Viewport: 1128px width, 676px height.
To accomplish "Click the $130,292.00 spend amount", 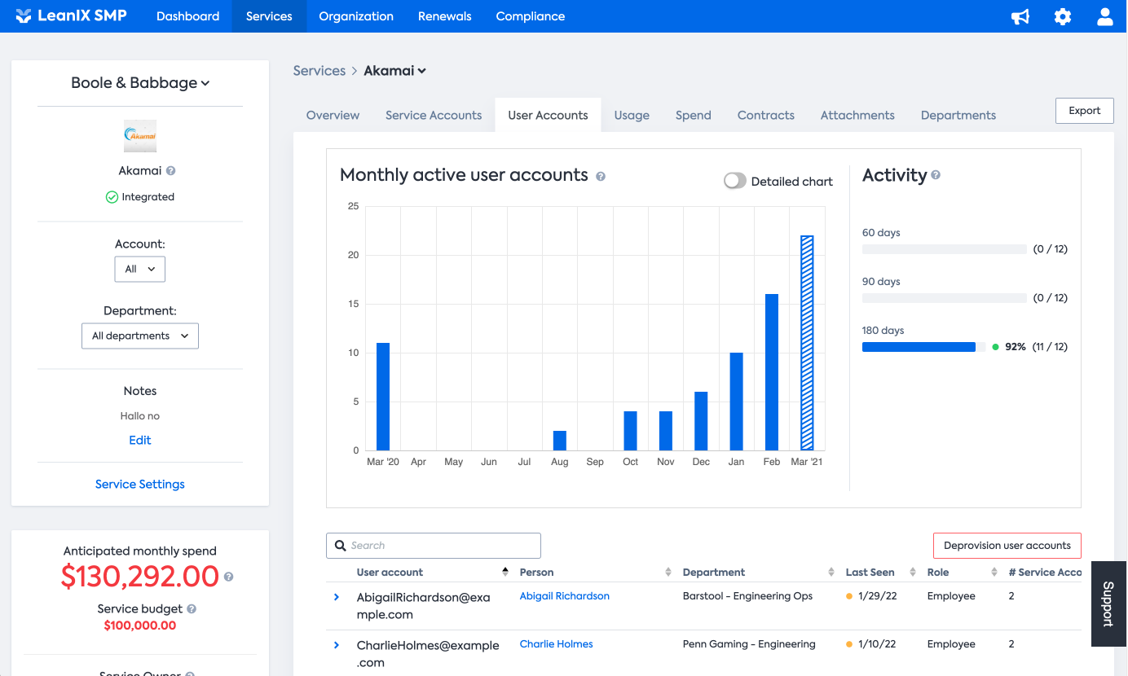I will 140,577.
